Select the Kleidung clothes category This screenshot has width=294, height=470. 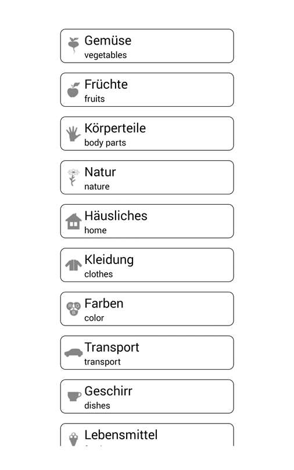(147, 265)
